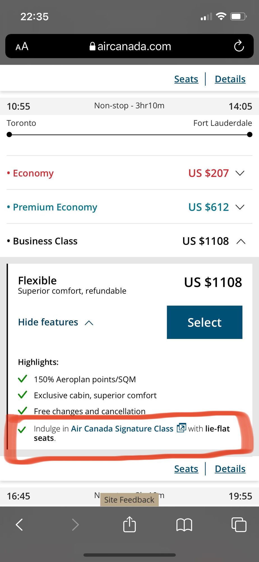
Task: Tap the Safari back arrow
Action: 19,524
